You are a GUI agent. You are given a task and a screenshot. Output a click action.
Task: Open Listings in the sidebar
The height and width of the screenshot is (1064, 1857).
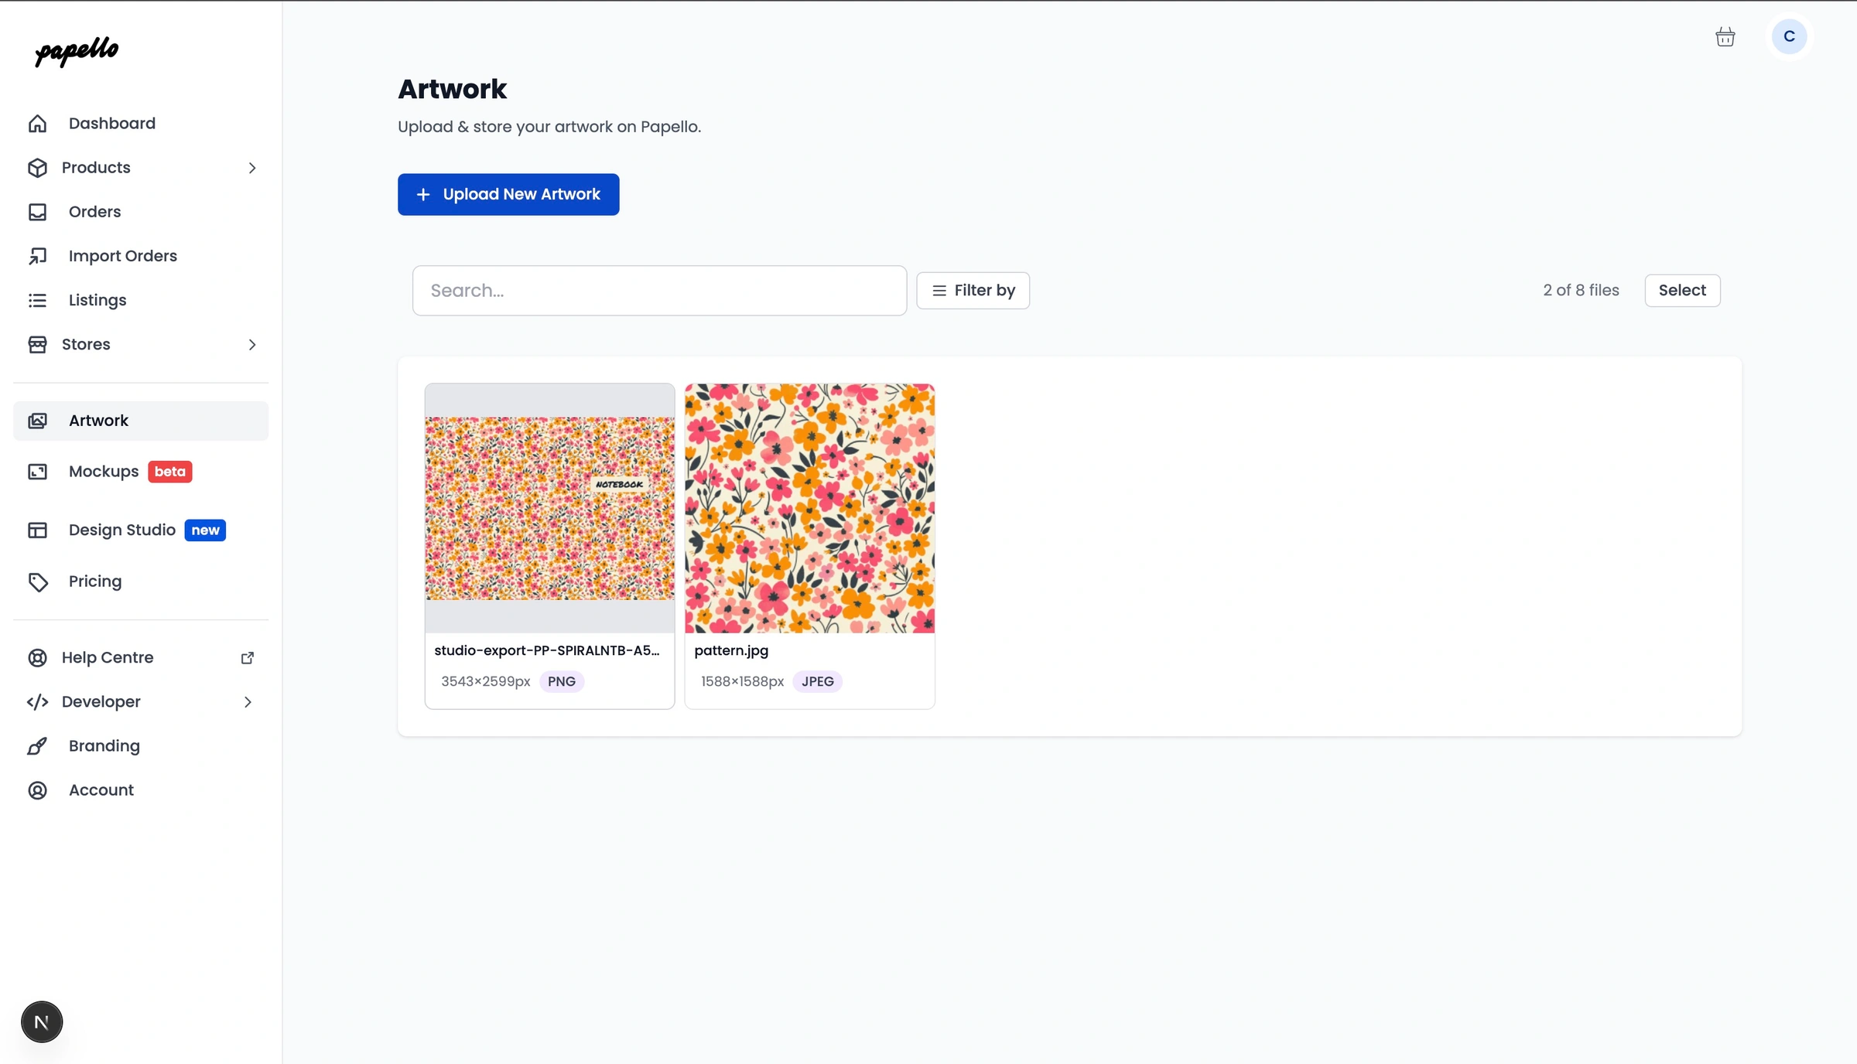click(x=141, y=300)
